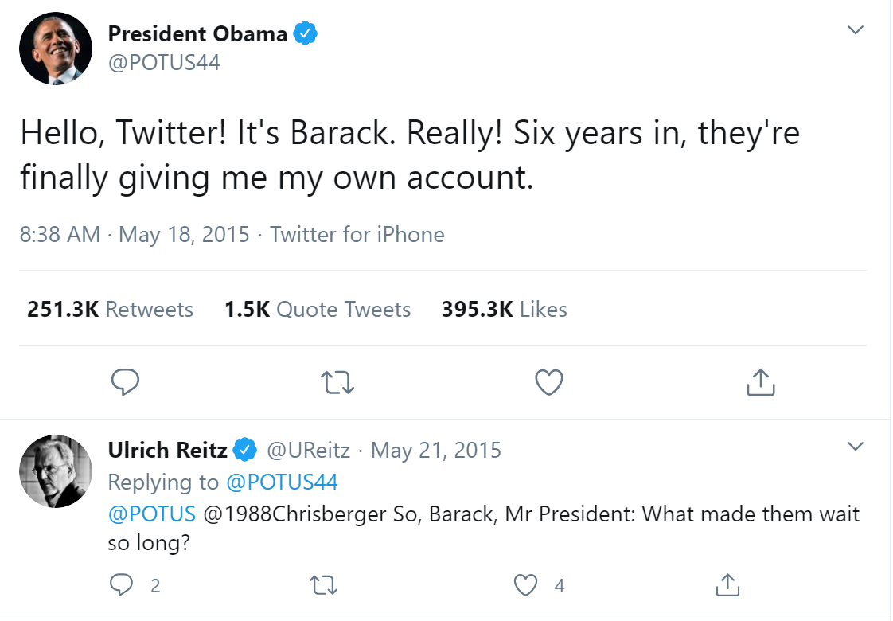Reply to President Obama's tweet
The height and width of the screenshot is (621, 893).
(125, 383)
